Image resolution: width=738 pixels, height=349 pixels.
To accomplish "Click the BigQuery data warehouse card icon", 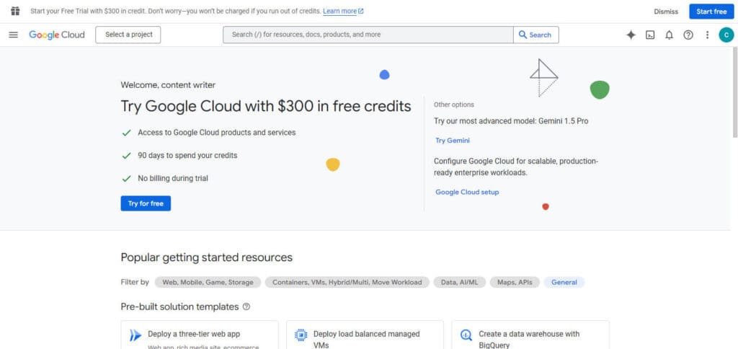I will pos(466,335).
